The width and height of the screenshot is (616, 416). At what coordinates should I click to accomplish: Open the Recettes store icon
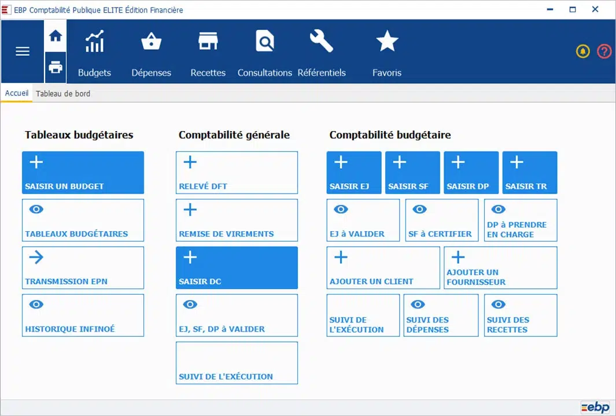[x=208, y=43]
